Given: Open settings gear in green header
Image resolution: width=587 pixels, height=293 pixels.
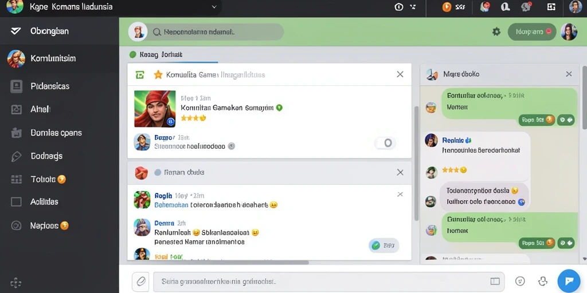Looking at the screenshot, I should (x=496, y=32).
